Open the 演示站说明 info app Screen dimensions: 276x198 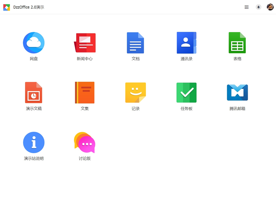pyautogui.click(x=33, y=142)
